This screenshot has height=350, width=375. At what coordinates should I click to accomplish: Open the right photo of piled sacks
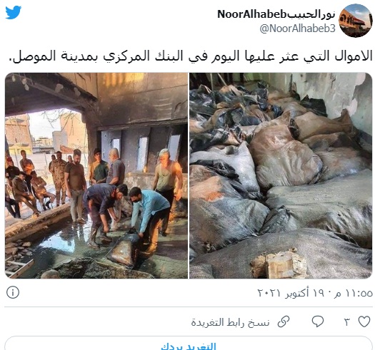coord(281,176)
